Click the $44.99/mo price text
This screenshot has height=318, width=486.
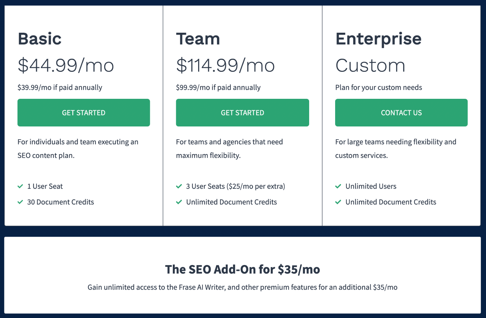(x=66, y=65)
